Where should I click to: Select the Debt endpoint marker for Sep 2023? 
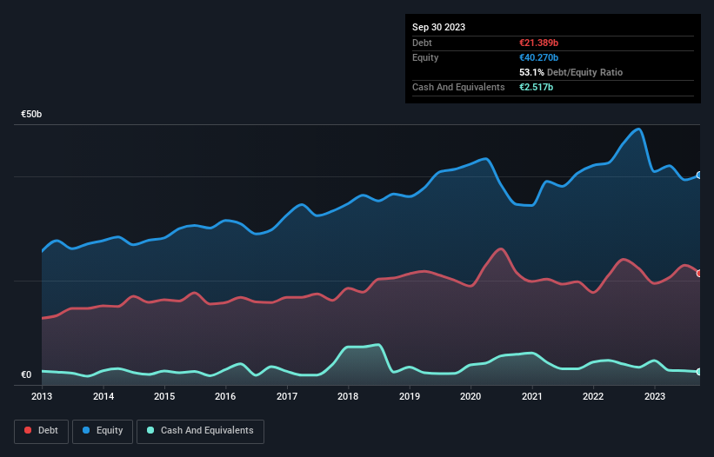point(699,274)
